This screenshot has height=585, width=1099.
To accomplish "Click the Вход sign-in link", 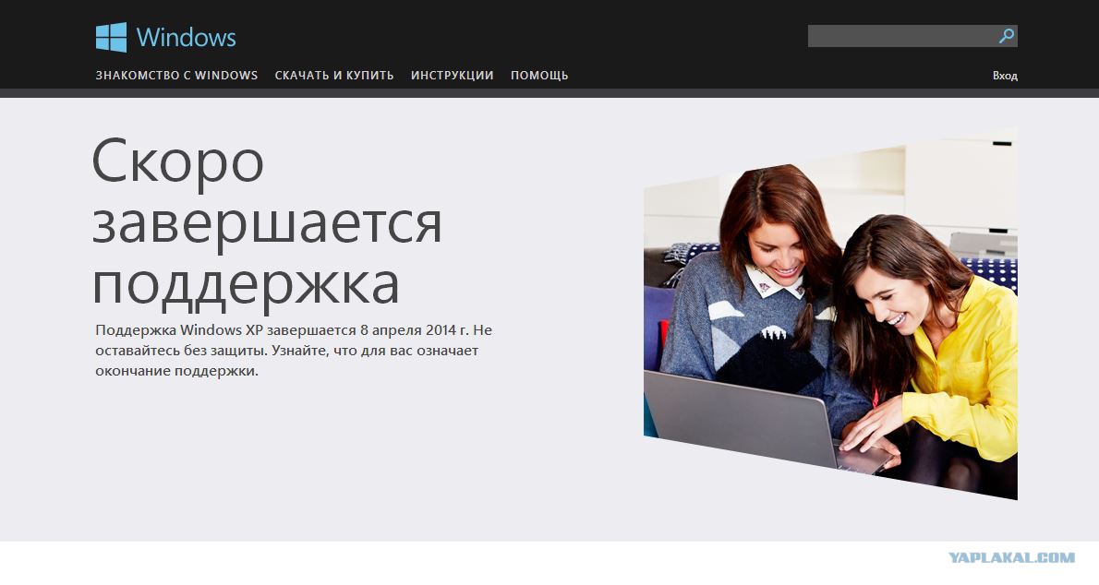I will point(1005,76).
